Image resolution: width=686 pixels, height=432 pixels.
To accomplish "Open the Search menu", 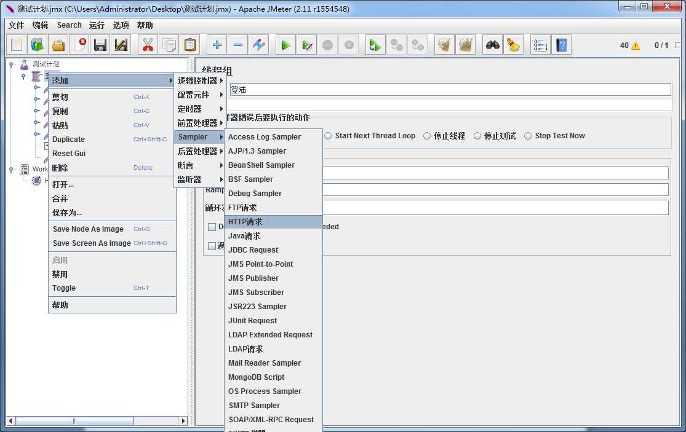I will coord(69,25).
